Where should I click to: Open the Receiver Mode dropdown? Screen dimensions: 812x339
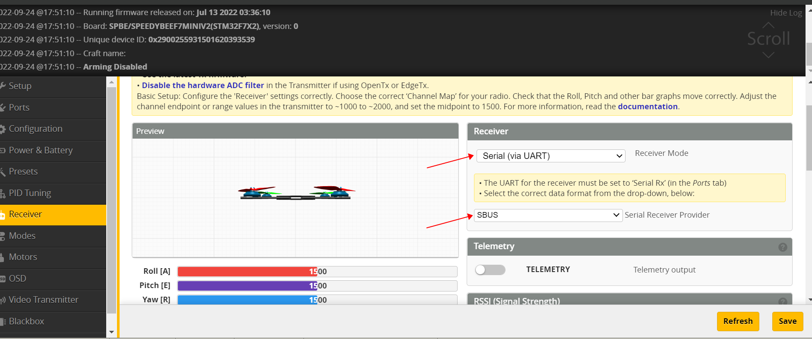(x=551, y=156)
